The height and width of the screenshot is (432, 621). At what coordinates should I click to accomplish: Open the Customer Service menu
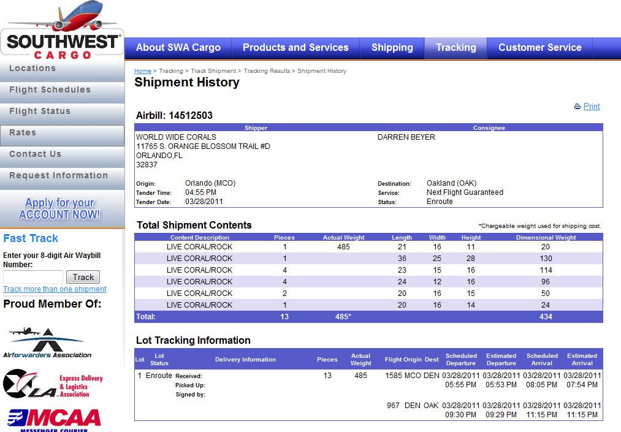tap(540, 48)
